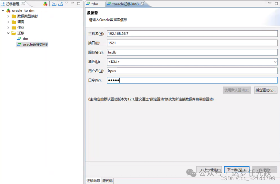Minimize the 迁移管理 panel
Screen dimensions: 280x184
click(x=72, y=3)
